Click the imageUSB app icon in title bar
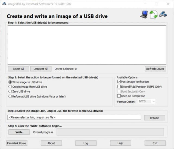 (x=4, y=4)
